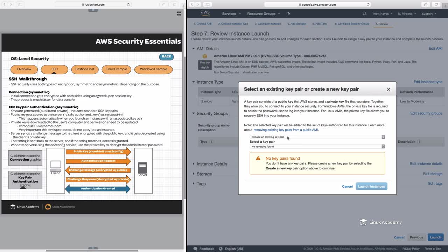
Task: Exit full-screen view of the Lucidchart diagram
Action: pyautogui.click(x=179, y=14)
